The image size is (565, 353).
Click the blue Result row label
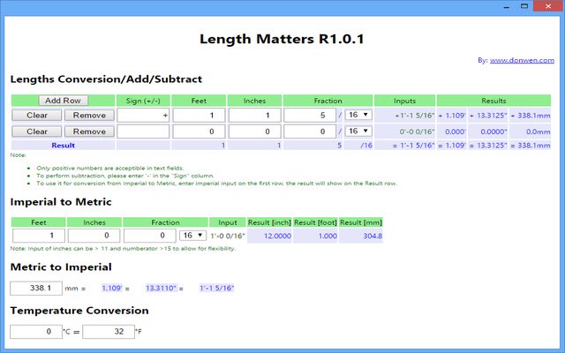(63, 146)
